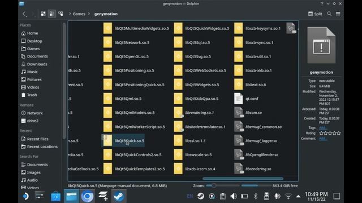This screenshot has height=203, width=362.
Task: Select libxcb-keysyms.so.1 file icon
Action: pyautogui.click(x=239, y=28)
